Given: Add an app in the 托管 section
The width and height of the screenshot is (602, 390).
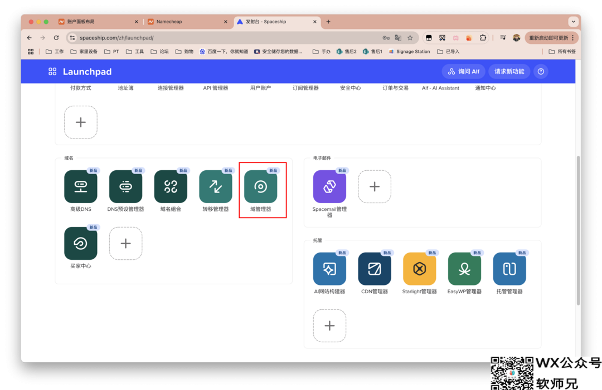Looking at the screenshot, I should pyautogui.click(x=329, y=325).
